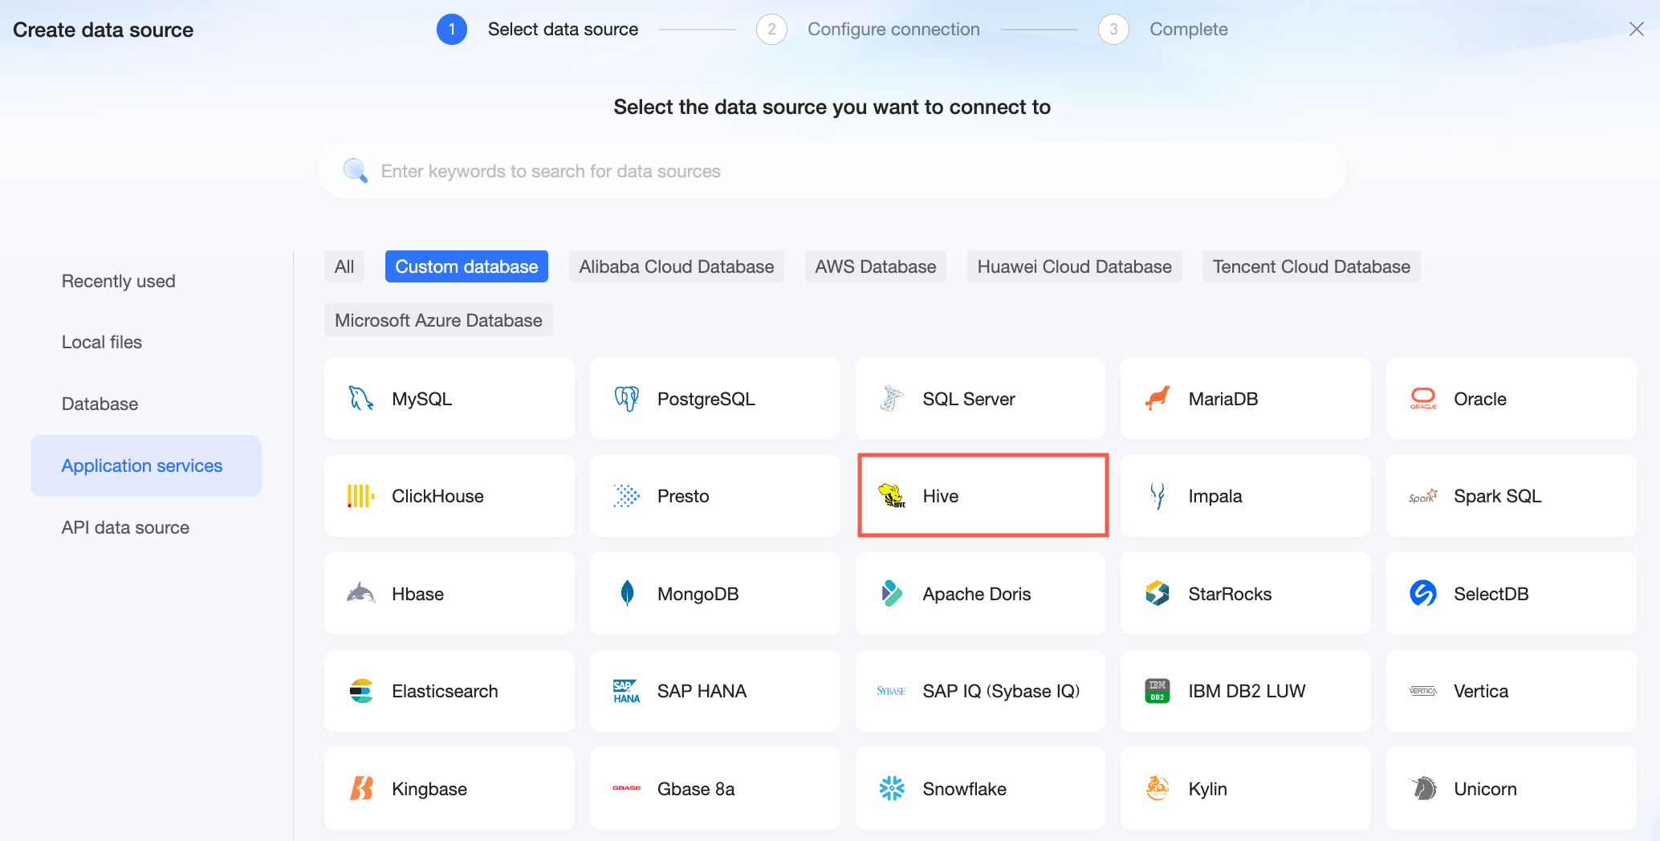This screenshot has width=1660, height=841.
Task: Select the PostgreSQL elephant icon
Action: (x=626, y=399)
